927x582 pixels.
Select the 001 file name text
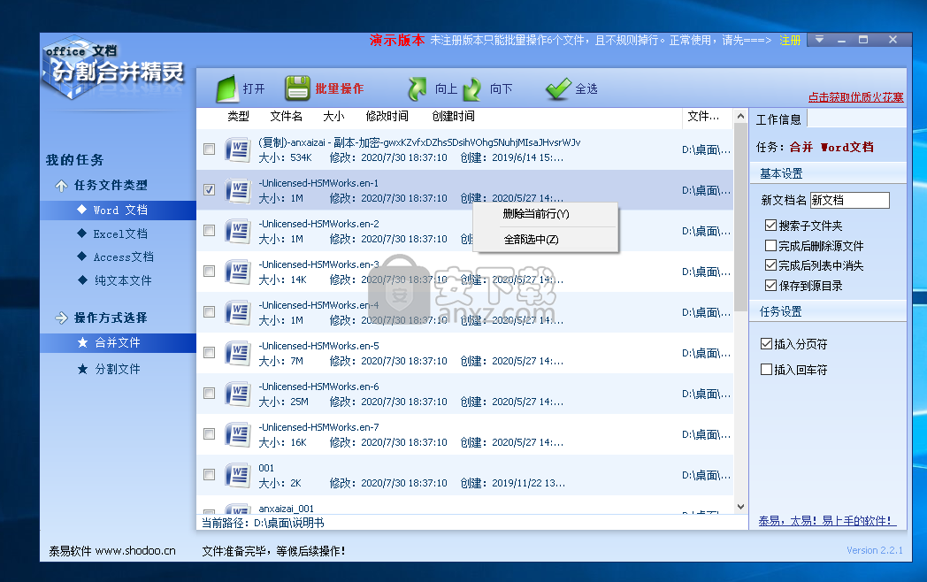(x=266, y=468)
